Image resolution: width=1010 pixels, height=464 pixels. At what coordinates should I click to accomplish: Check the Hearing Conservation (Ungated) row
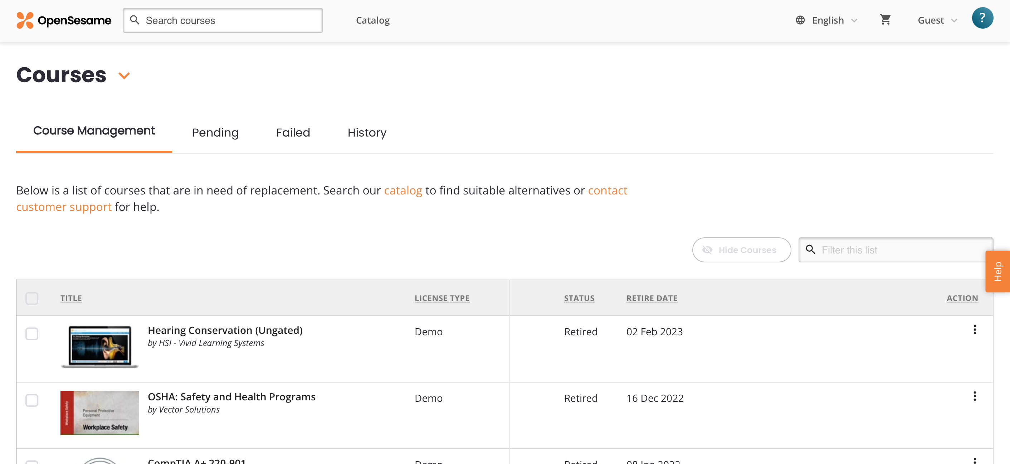point(32,334)
